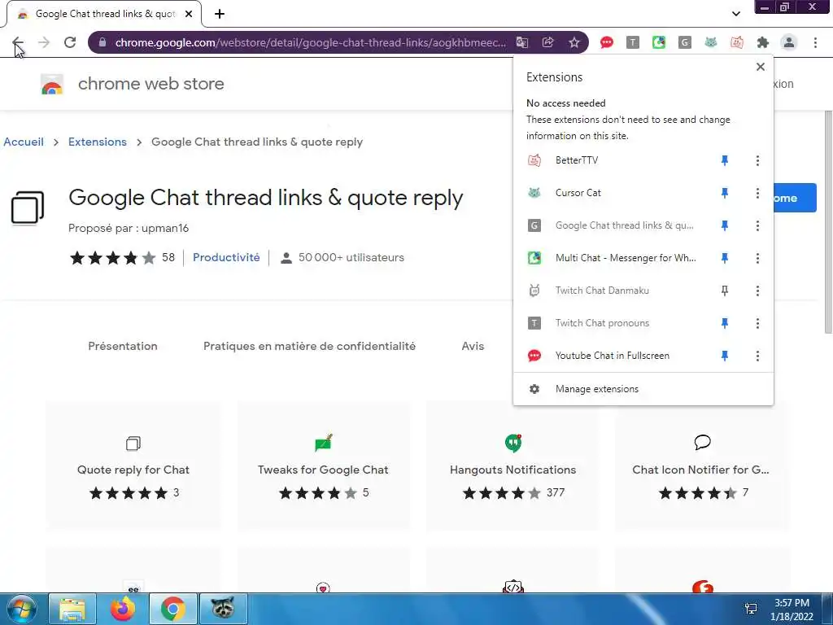Viewport: 833px width, 625px height.
Task: Open the tab search dropdown arrow
Action: point(735,14)
